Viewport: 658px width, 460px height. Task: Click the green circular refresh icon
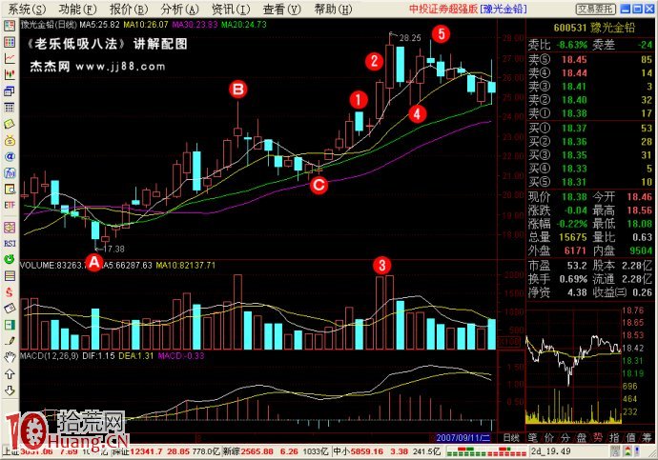coord(10,259)
